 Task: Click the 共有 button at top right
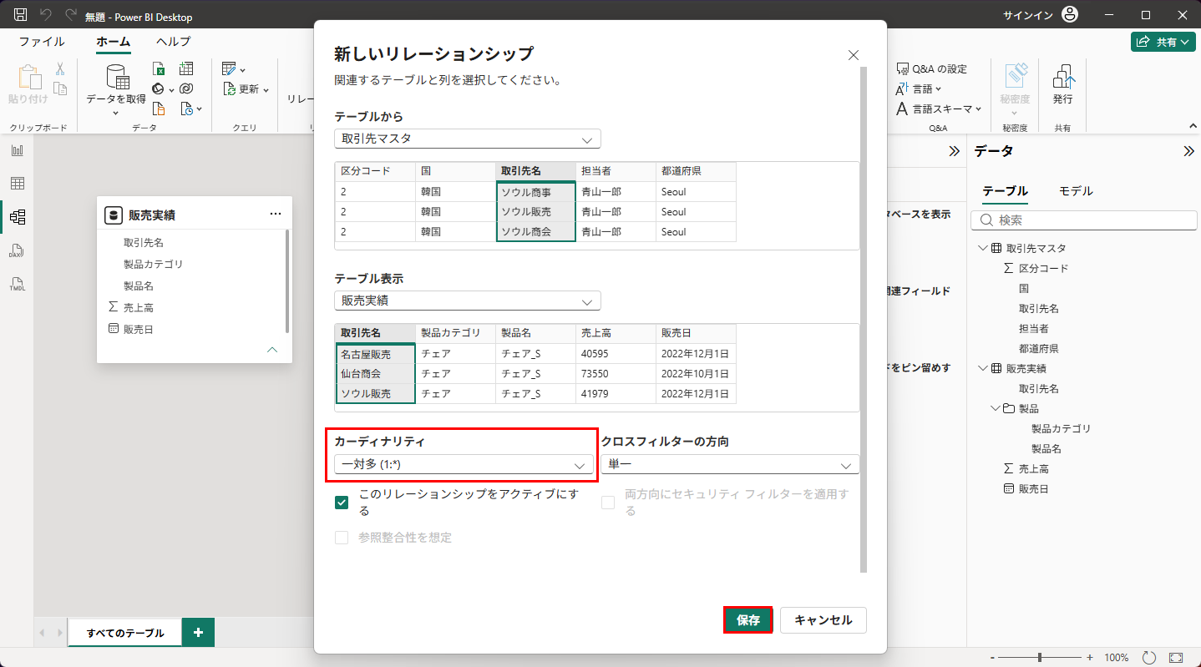click(1163, 42)
